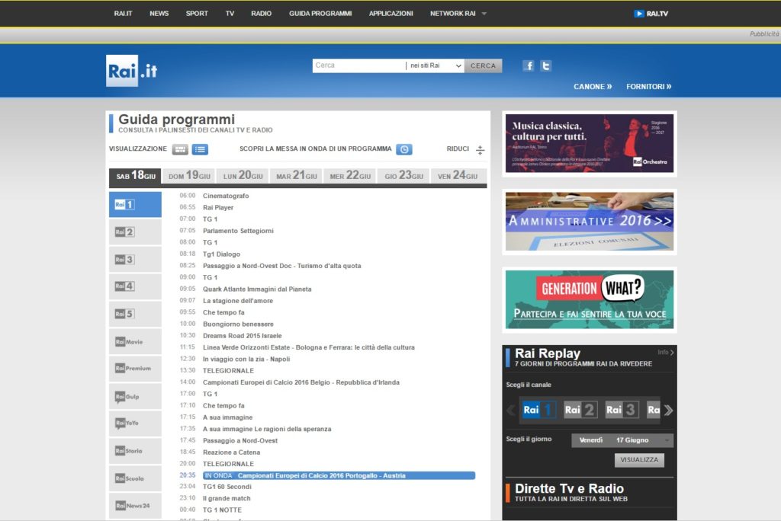781x521 pixels.
Task: Open the Facebook page icon
Action: [529, 66]
